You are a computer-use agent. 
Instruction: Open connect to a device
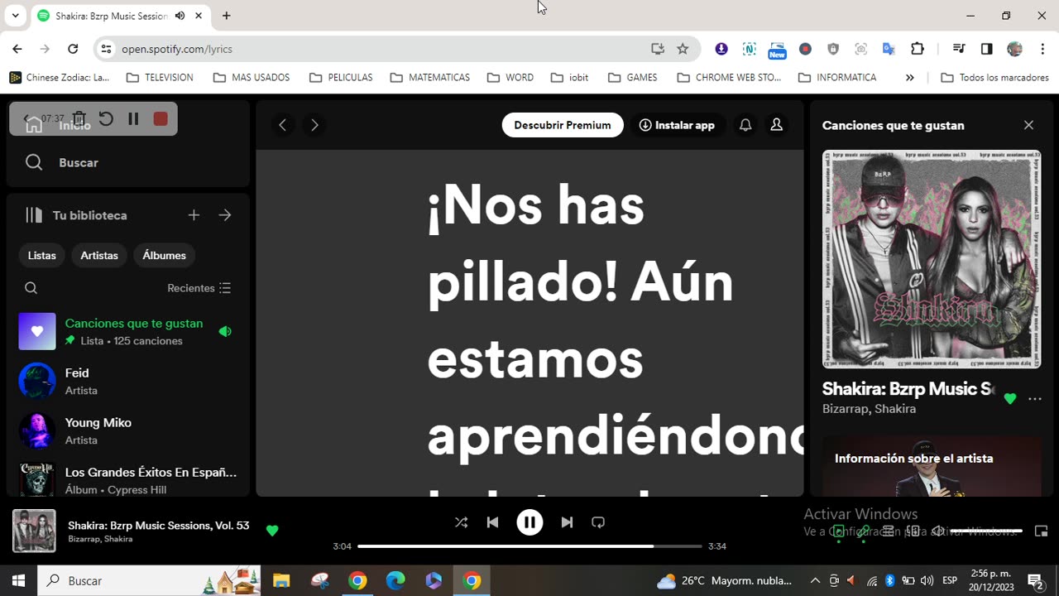[913, 531]
